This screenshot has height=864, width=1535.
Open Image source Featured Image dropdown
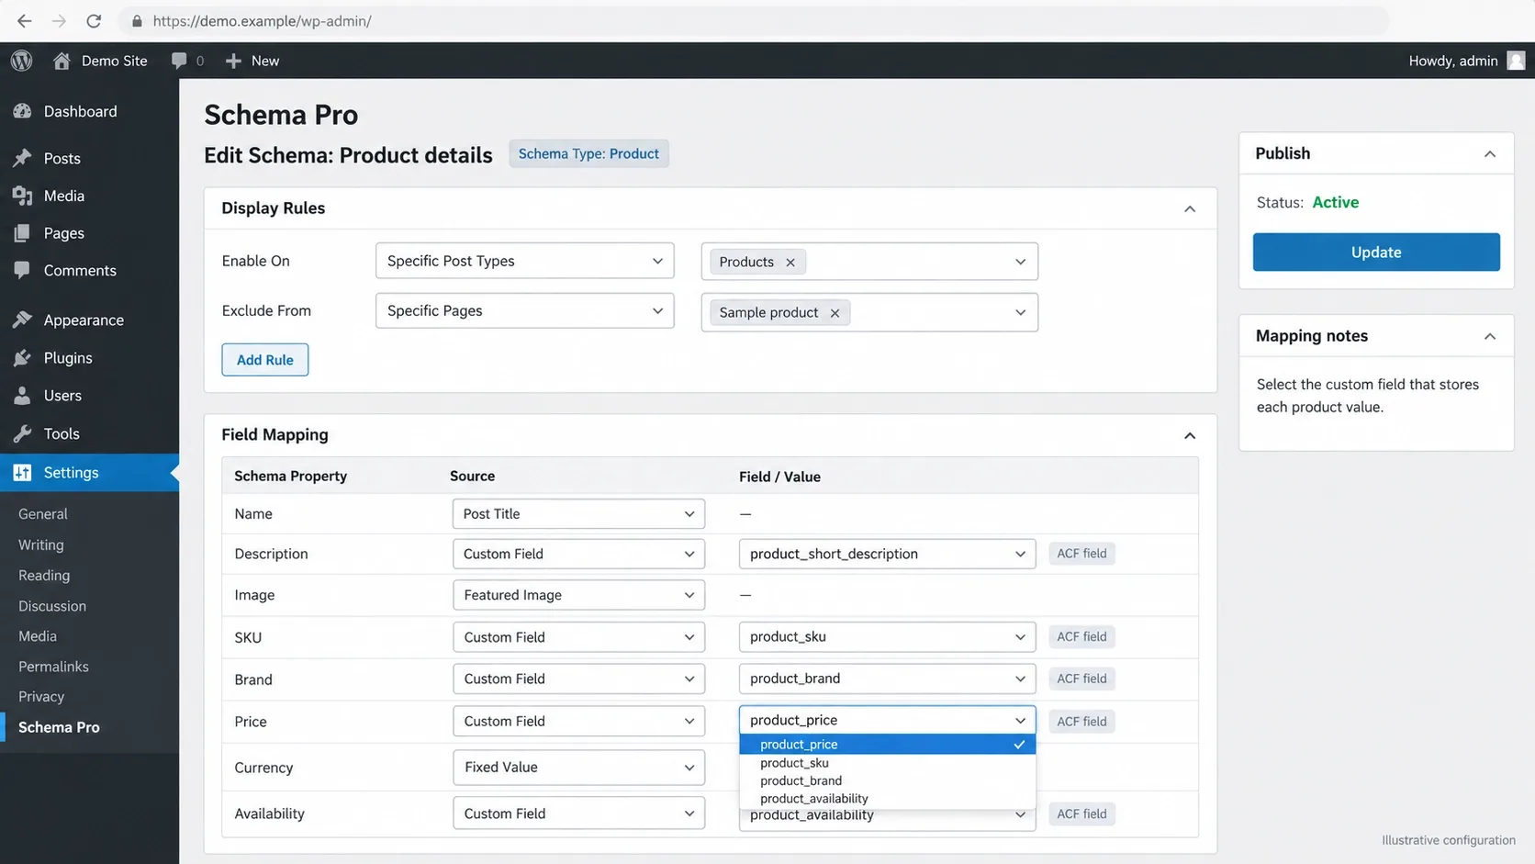tap(578, 595)
